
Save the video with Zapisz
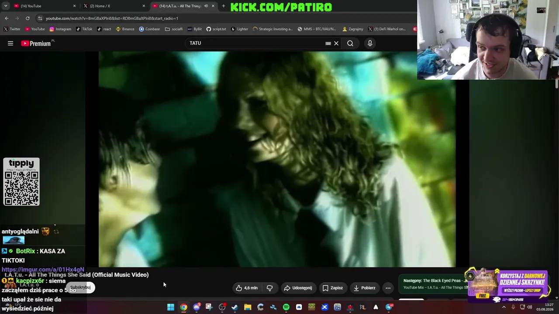click(x=333, y=288)
